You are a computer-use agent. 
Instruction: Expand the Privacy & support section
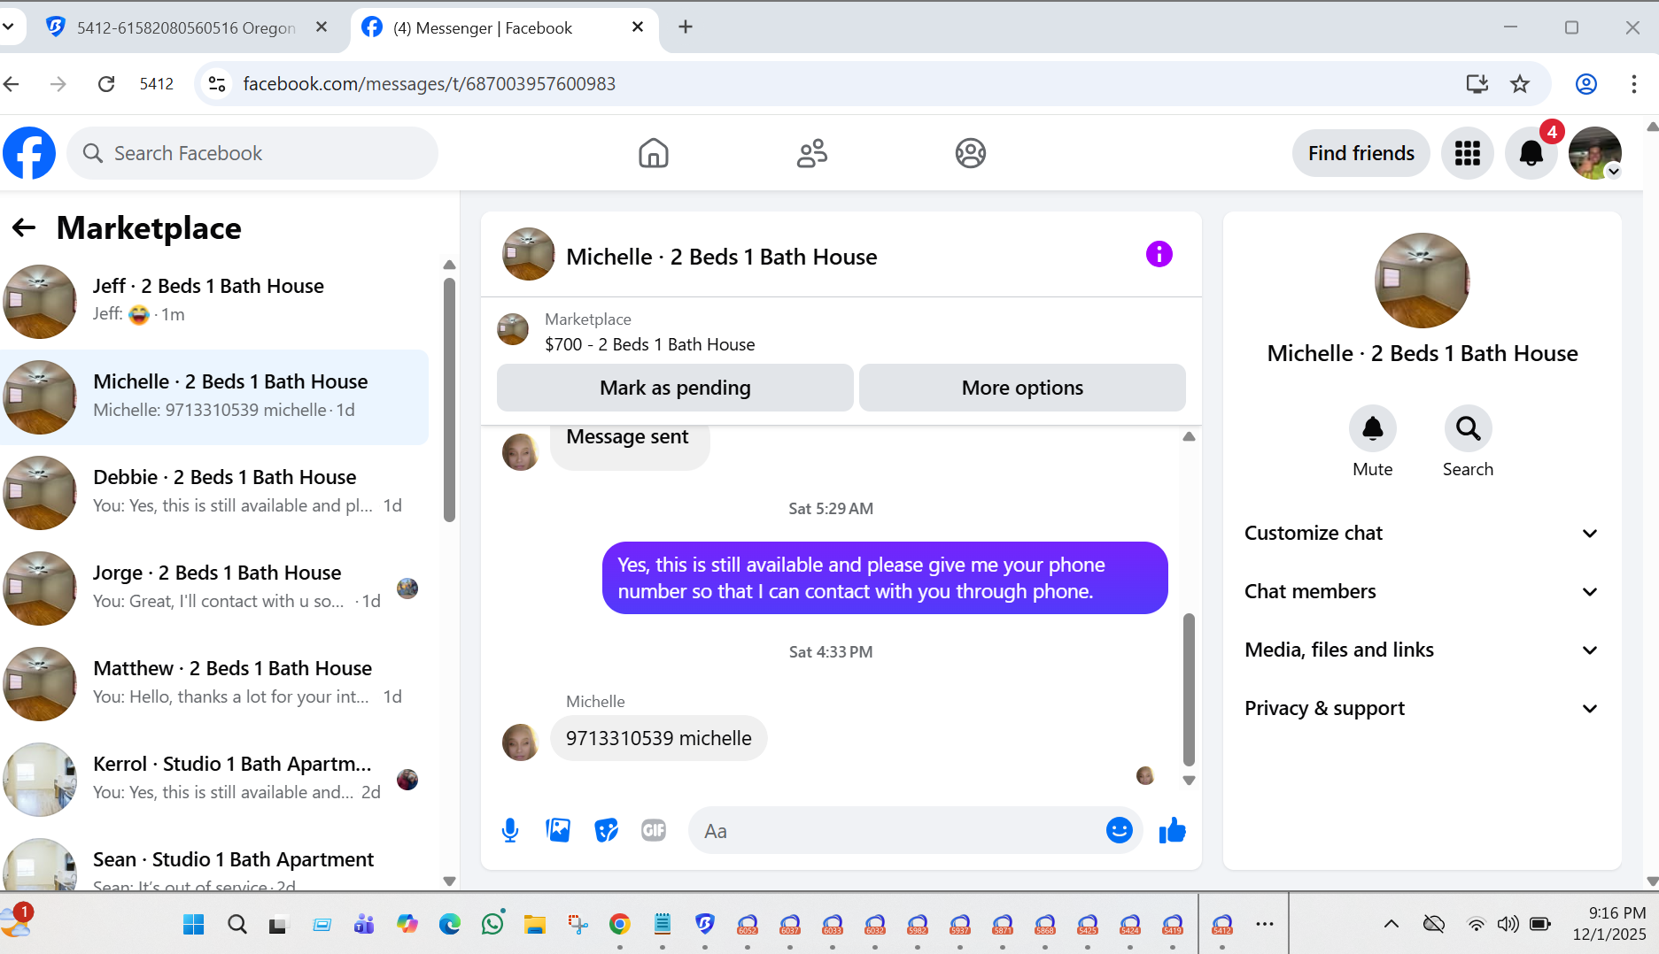click(1422, 708)
